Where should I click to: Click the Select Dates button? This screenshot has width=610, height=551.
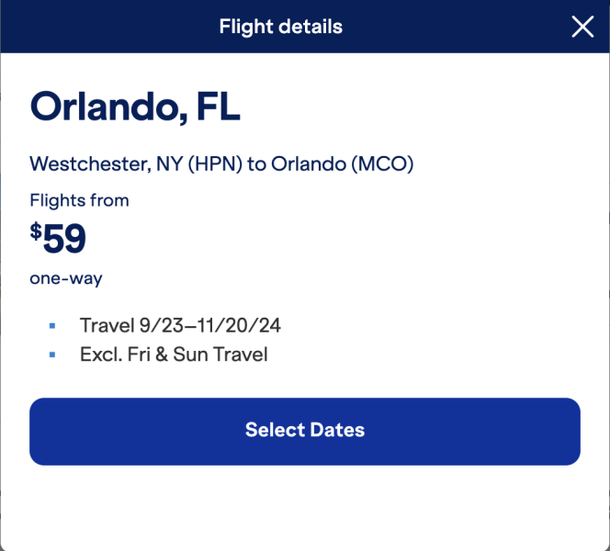305,431
